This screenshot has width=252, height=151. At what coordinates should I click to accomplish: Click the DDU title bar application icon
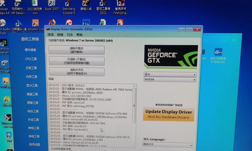[x=48, y=29]
